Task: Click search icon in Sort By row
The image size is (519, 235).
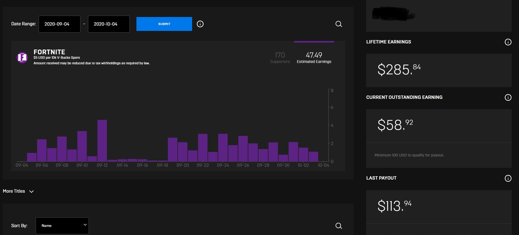Action: pyautogui.click(x=339, y=226)
